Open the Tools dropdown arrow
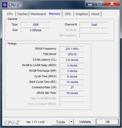 pos(71,122)
